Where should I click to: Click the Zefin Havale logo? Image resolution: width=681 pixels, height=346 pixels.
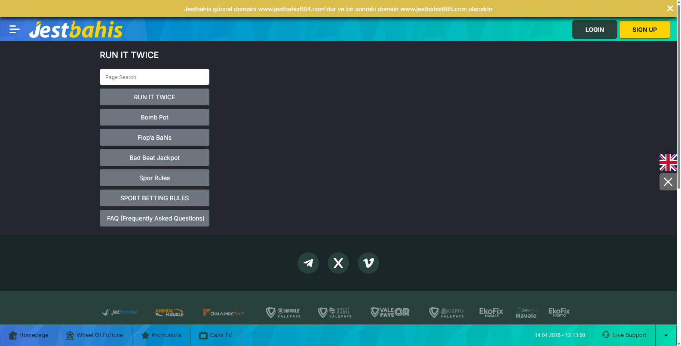[526, 313]
